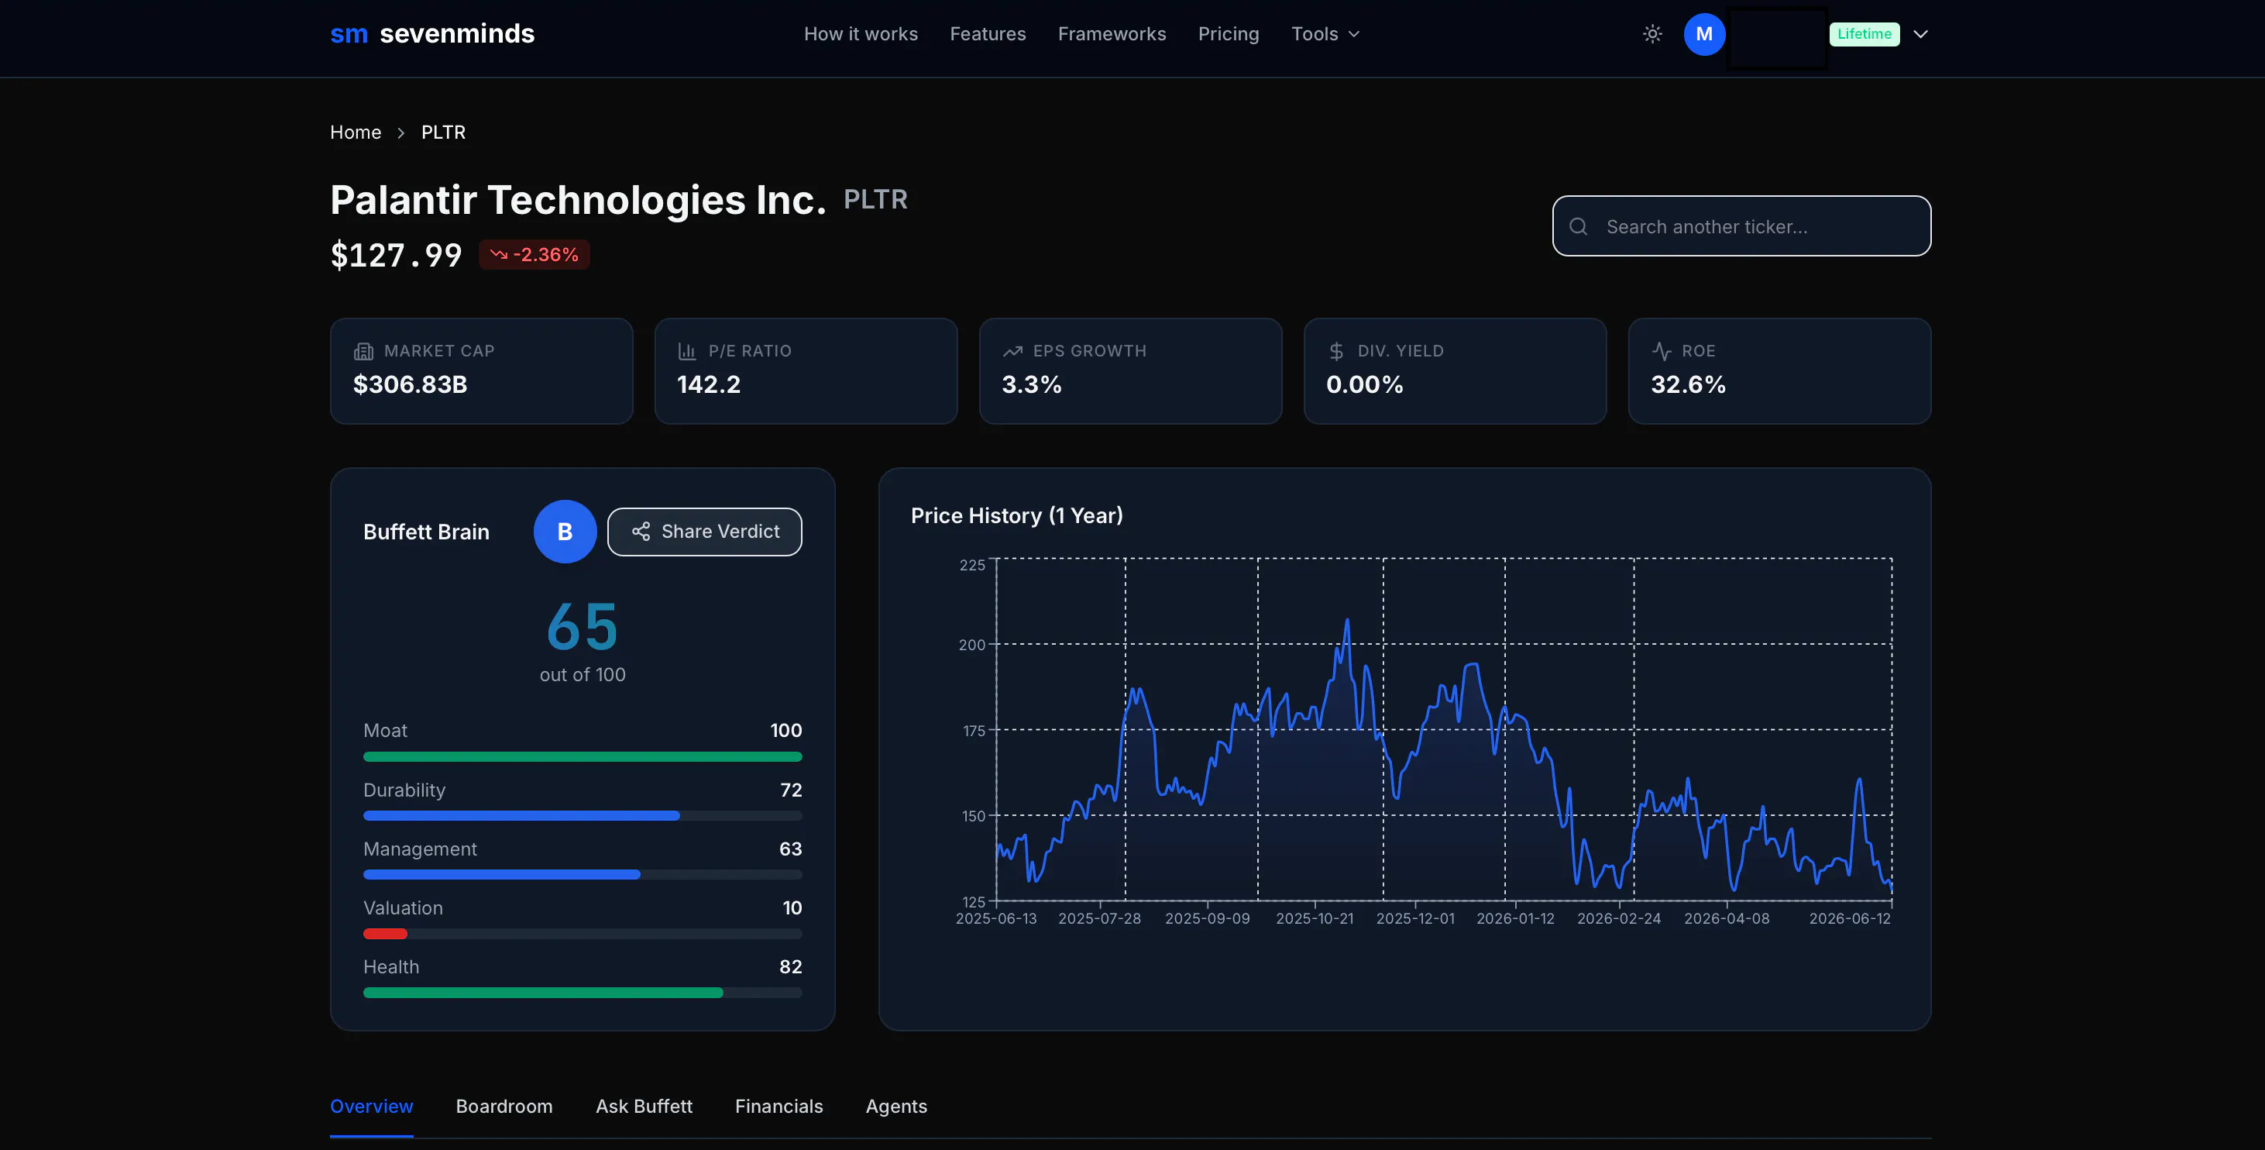2265x1150 pixels.
Task: Click the -2.36% price change badge
Action: tap(534, 254)
